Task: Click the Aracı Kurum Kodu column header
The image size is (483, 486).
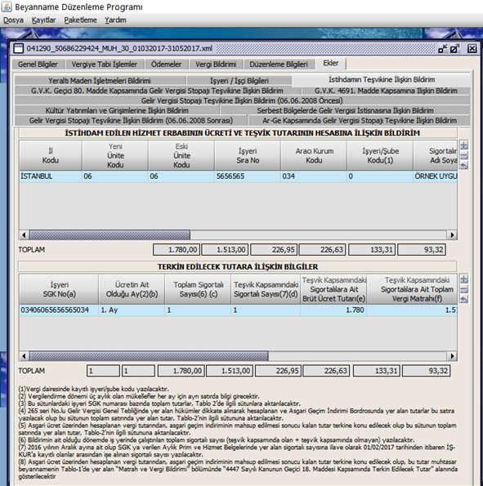Action: pyautogui.click(x=314, y=155)
